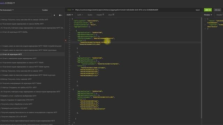223x125 pixels.
Task: Switch to the response Header tab
Action: point(220,15)
